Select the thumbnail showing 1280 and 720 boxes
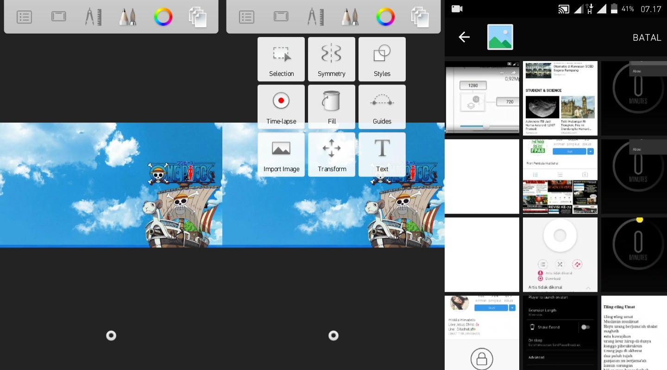Screen dimensions: 667x370 pos(482,98)
